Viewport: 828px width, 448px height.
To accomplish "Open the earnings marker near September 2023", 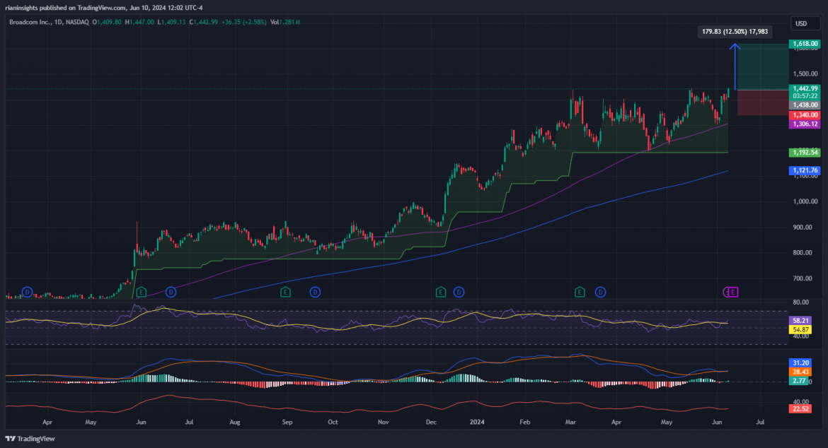I will (x=285, y=292).
